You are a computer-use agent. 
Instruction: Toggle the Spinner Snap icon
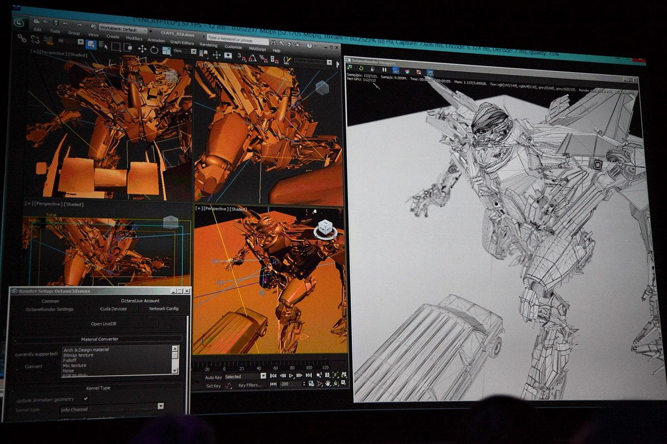(274, 60)
